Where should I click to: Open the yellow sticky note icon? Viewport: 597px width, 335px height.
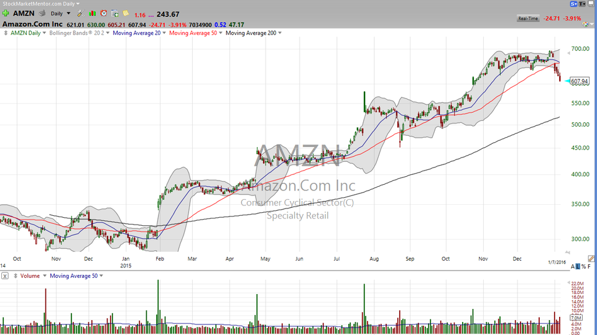click(126, 13)
